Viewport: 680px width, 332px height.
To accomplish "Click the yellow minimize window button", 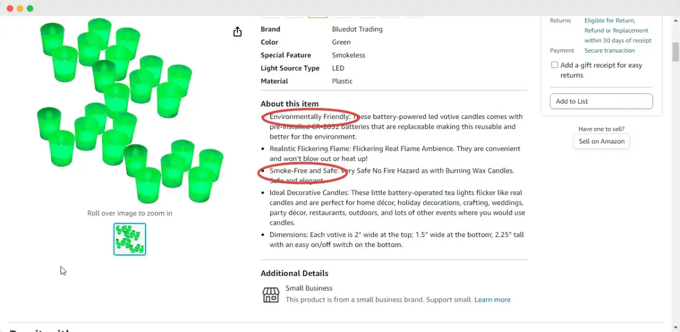I will pyautogui.click(x=20, y=8).
